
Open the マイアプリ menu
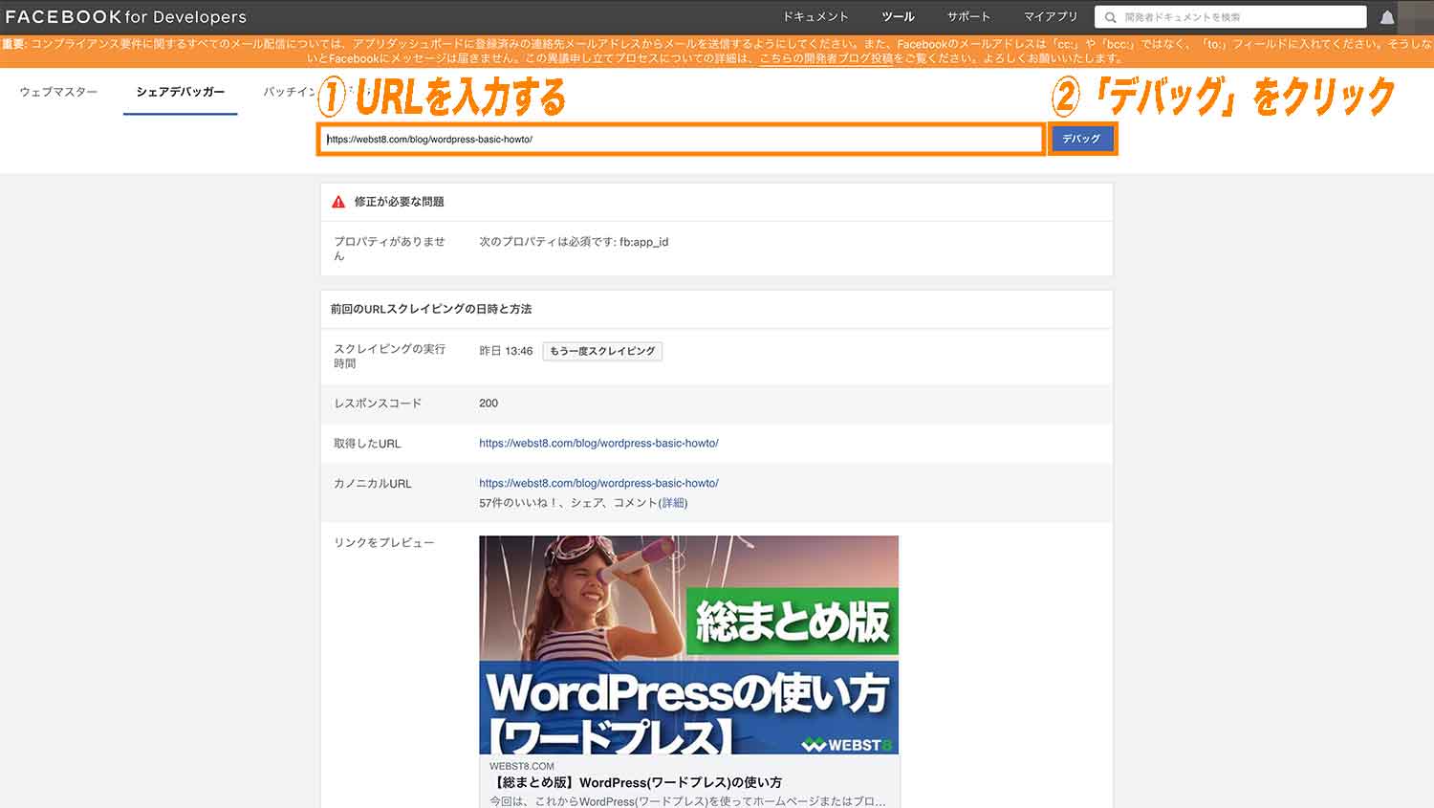click(1051, 17)
